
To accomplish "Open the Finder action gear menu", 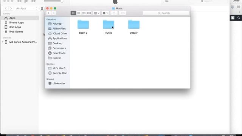I will click(105, 13).
